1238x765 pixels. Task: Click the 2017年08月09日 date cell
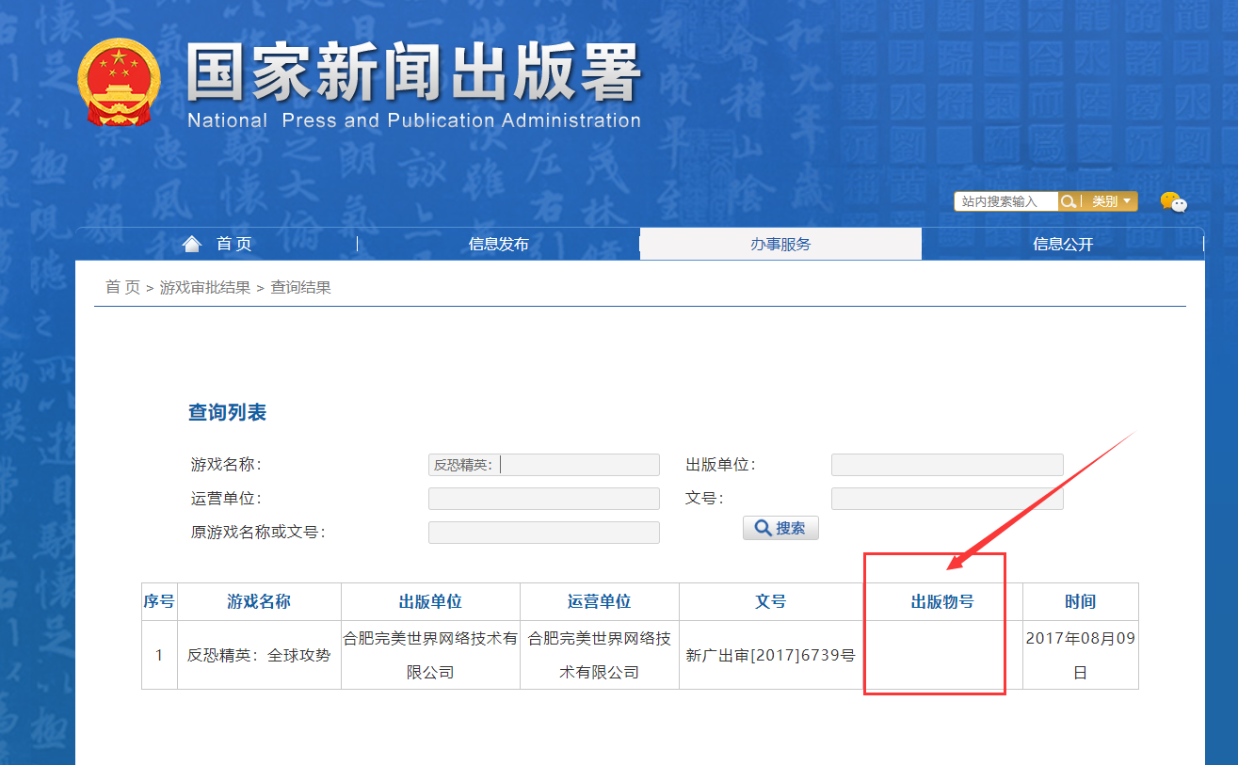pos(1081,655)
